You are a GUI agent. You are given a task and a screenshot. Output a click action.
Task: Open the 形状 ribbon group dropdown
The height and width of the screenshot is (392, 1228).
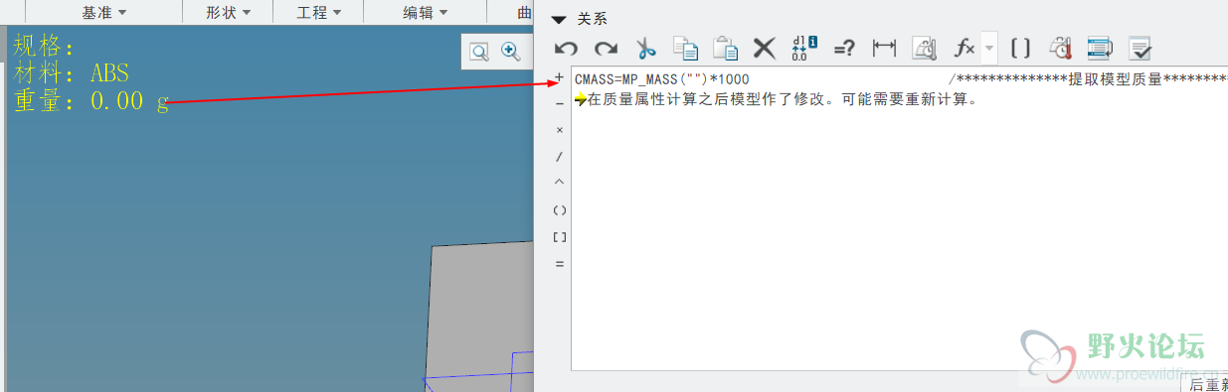tap(228, 13)
